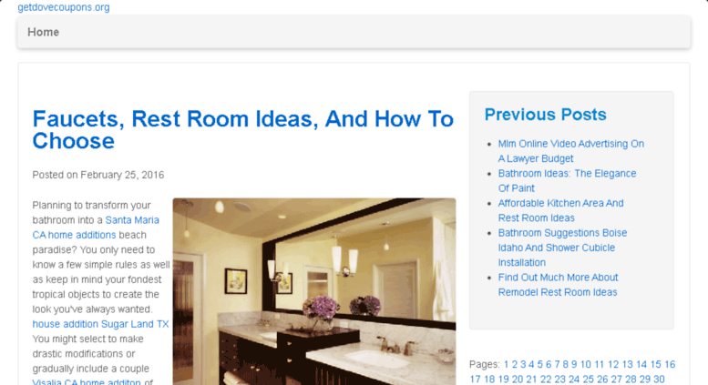This screenshot has height=385, width=708.
Task: Follow the Santa Maria CA home additions link
Action: [x=96, y=228]
